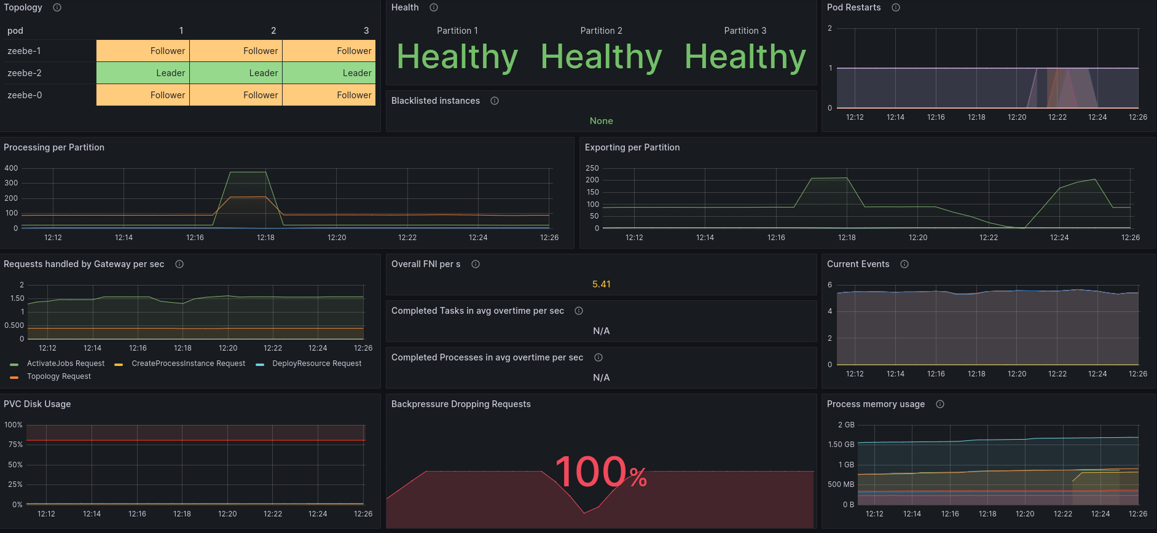
Task: Open Process memory usage panel title
Action: click(876, 404)
